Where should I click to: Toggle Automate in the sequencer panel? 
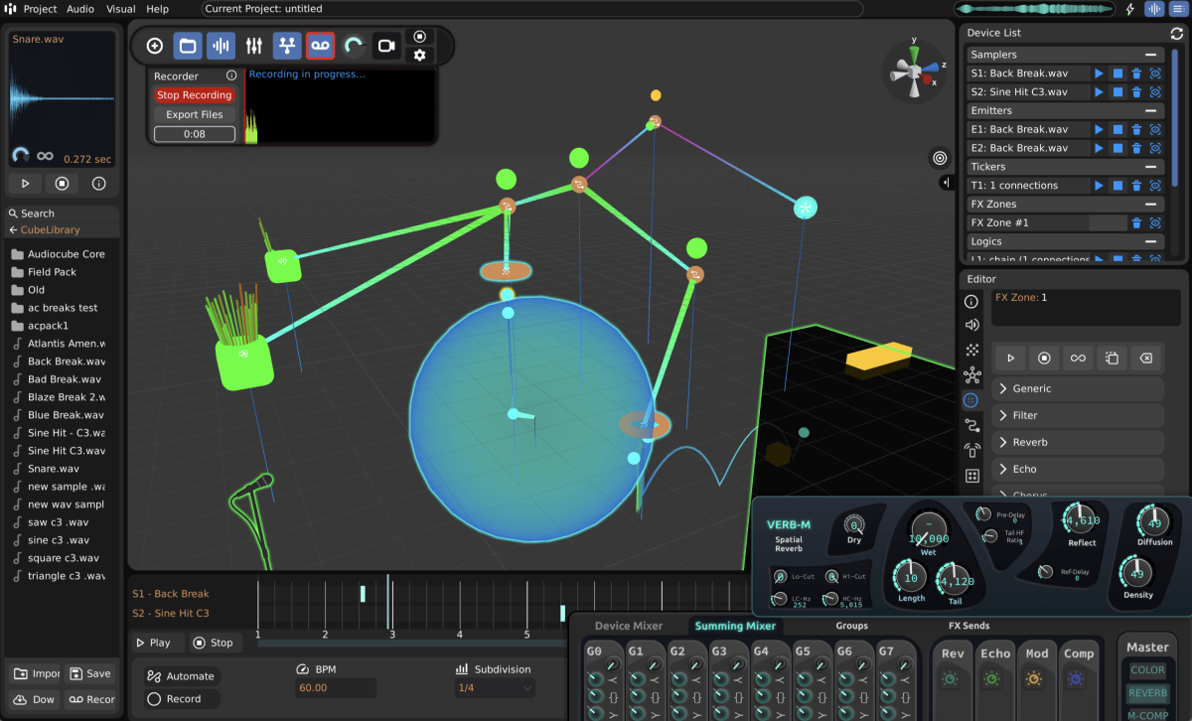click(x=181, y=676)
